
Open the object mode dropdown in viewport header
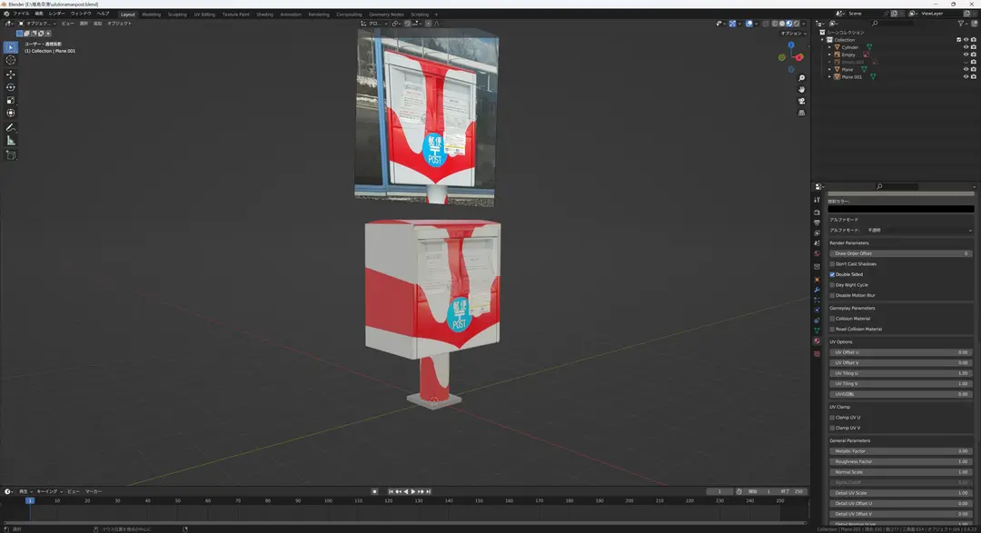[x=38, y=23]
